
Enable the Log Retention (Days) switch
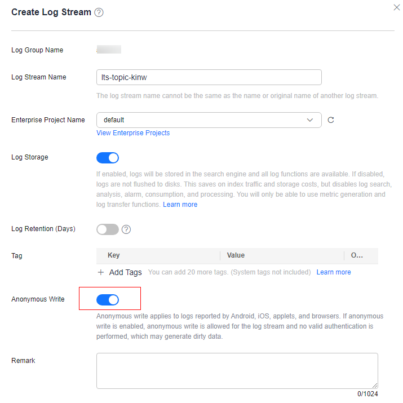pos(108,229)
